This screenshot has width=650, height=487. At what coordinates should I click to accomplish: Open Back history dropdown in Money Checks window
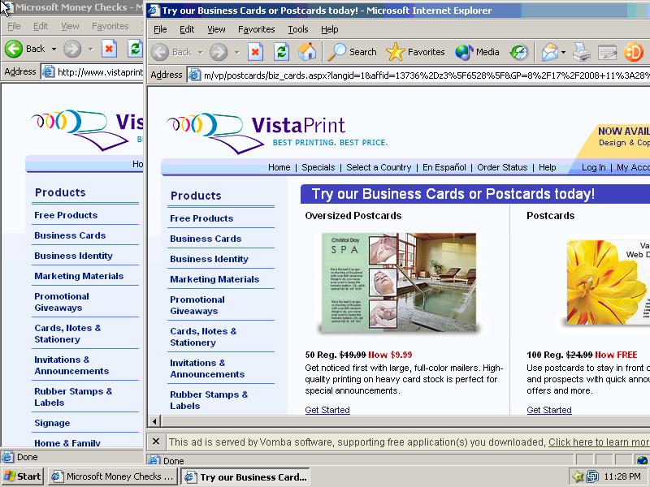click(x=54, y=50)
